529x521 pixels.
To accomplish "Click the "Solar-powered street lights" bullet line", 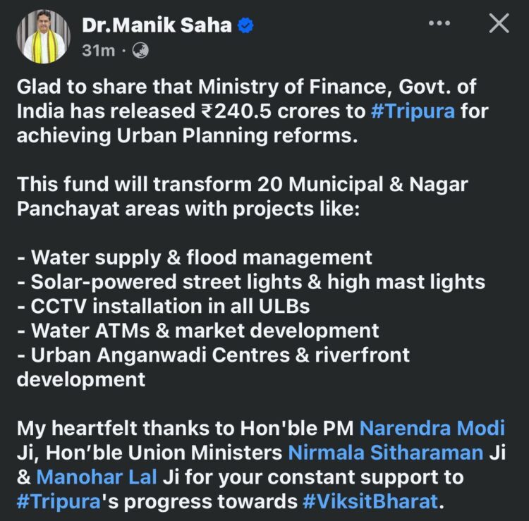I will [x=251, y=282].
